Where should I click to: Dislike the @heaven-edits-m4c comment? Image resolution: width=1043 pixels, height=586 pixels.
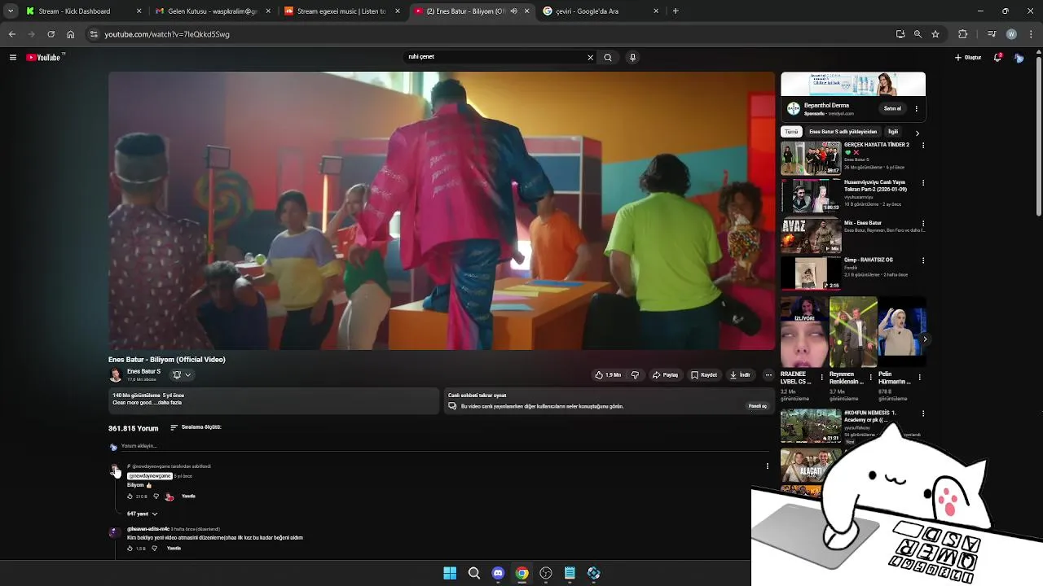pos(154,549)
